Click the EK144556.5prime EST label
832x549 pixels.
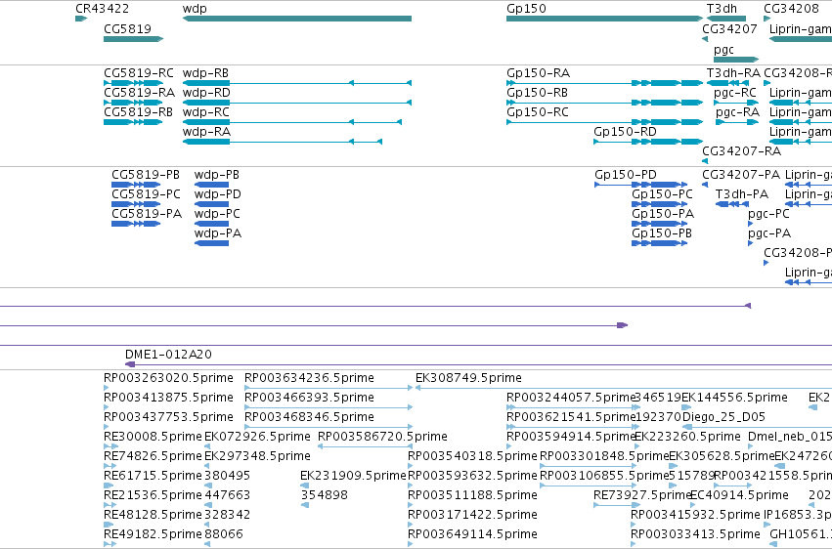[734, 398]
